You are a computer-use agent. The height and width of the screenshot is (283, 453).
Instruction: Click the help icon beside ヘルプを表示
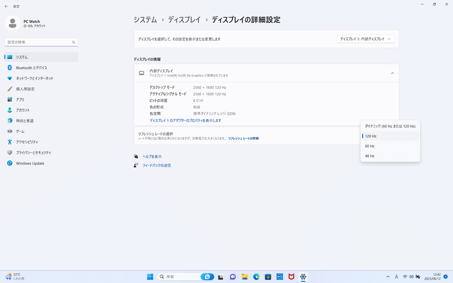click(136, 157)
